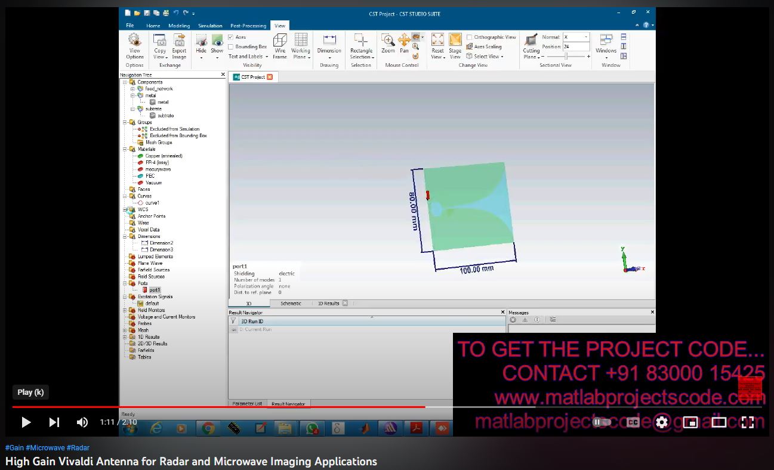Image resolution: width=774 pixels, height=470 pixels.
Task: Select the Wire Frame view icon
Action: tap(279, 41)
